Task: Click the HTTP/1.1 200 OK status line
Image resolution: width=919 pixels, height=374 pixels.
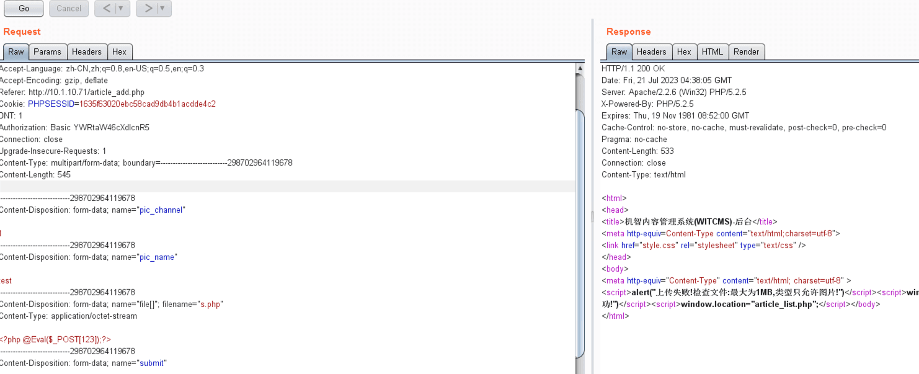Action: [x=633, y=69]
